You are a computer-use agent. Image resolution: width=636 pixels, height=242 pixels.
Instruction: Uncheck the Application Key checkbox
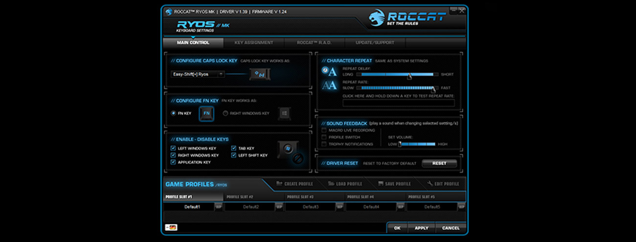click(173, 162)
